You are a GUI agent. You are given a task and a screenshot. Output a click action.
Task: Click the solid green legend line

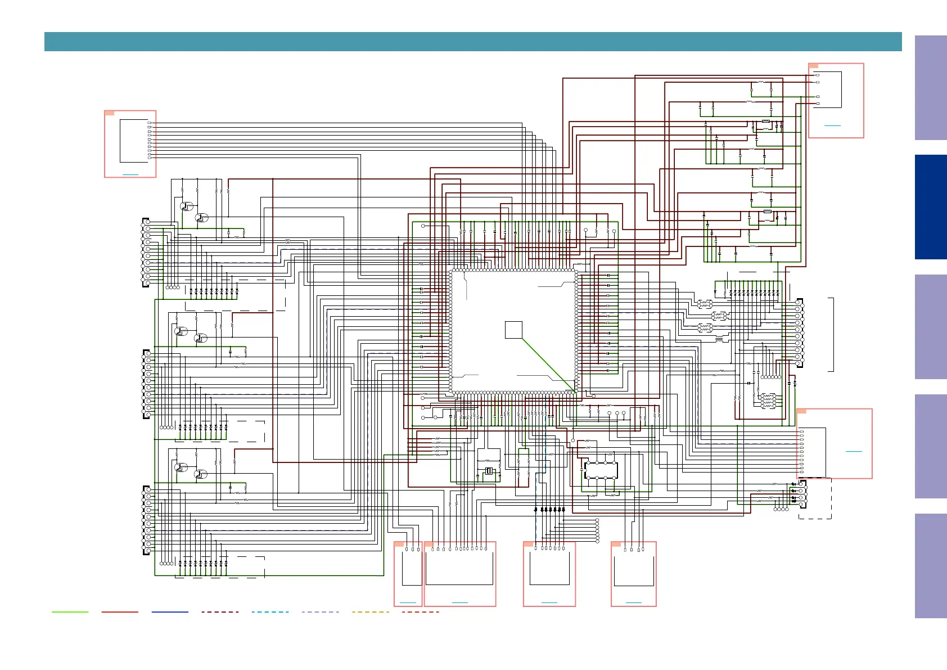pos(70,611)
